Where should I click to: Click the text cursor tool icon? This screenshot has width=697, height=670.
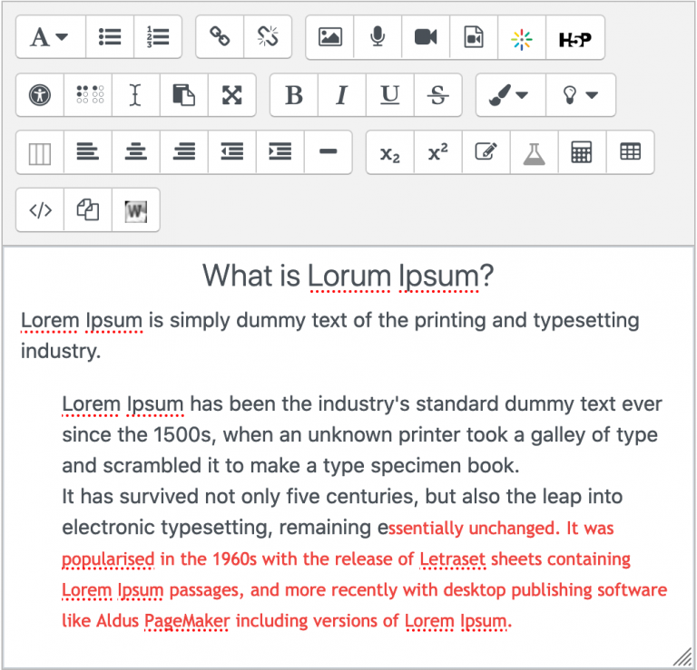coord(136,95)
